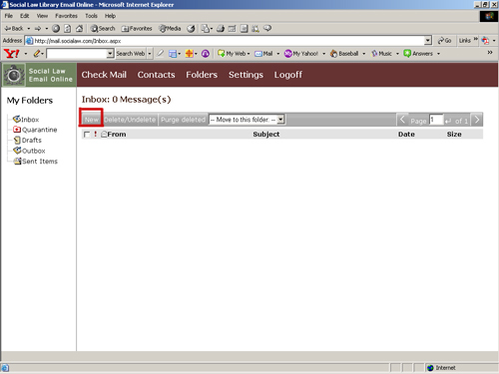The width and height of the screenshot is (499, 374).
Task: Click the Check Mail link
Action: tap(104, 75)
